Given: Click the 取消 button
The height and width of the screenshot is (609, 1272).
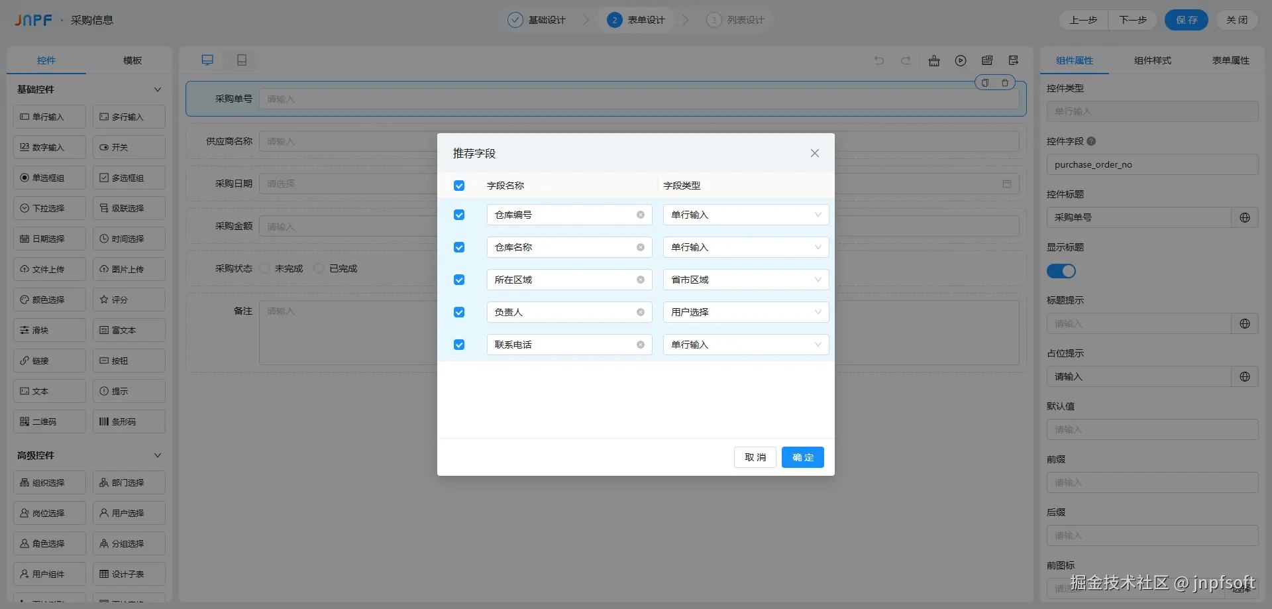Looking at the screenshot, I should 755,457.
